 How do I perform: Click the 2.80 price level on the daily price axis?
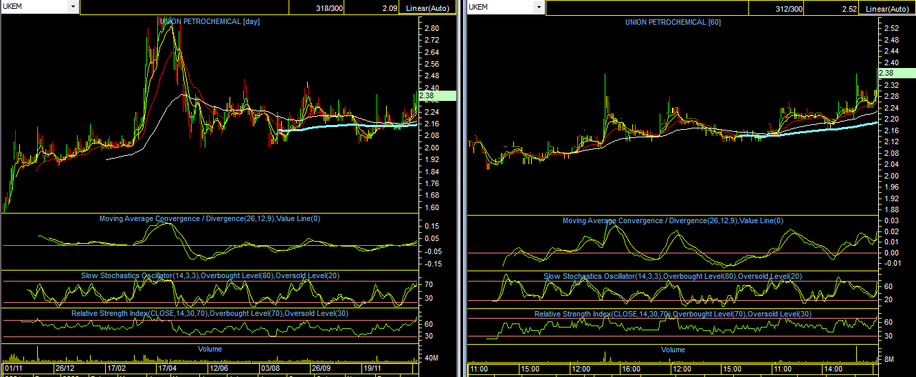click(x=432, y=28)
